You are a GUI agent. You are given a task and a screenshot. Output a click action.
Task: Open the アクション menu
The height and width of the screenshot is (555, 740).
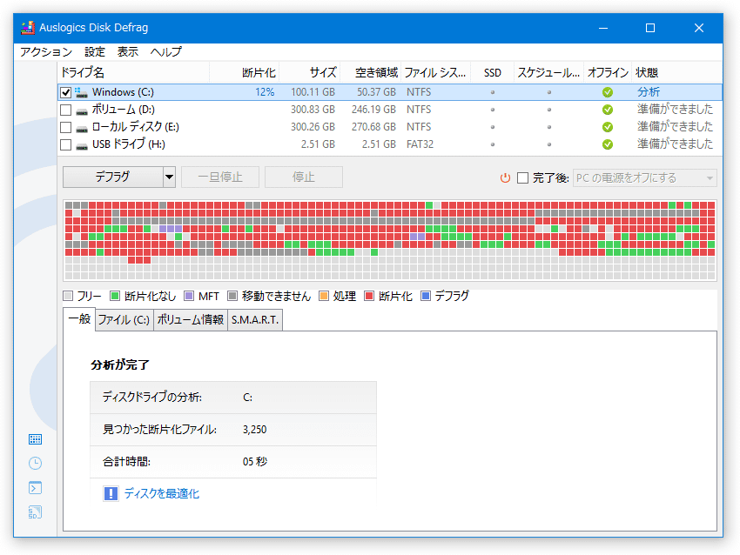click(46, 52)
